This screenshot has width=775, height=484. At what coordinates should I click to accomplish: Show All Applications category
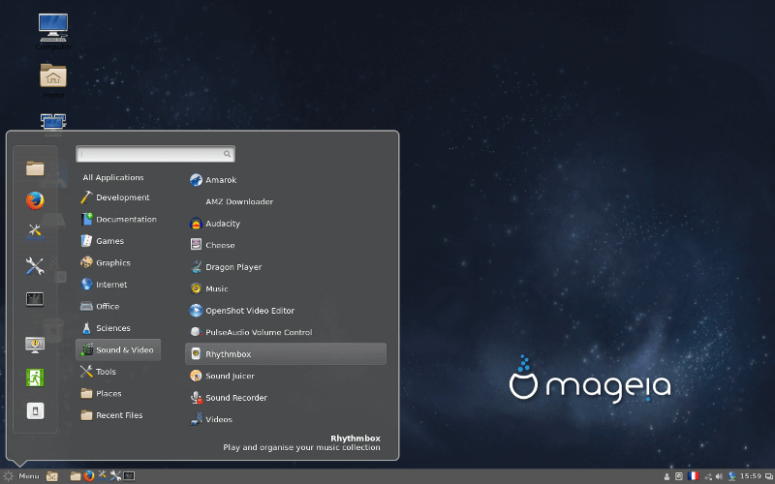click(113, 178)
